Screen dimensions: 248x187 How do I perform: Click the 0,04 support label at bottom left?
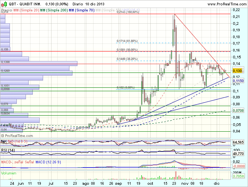click(4, 129)
